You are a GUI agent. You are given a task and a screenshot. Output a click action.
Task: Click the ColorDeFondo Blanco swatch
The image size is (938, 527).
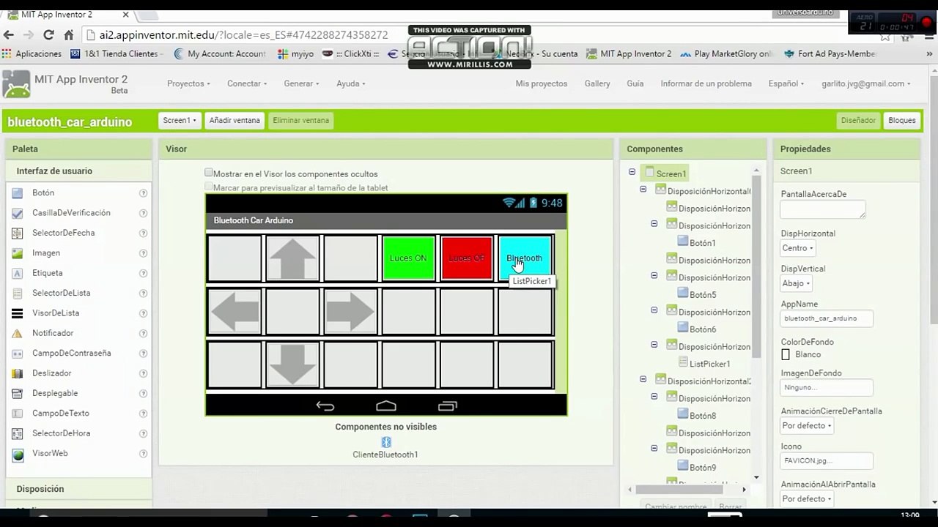[x=786, y=354]
